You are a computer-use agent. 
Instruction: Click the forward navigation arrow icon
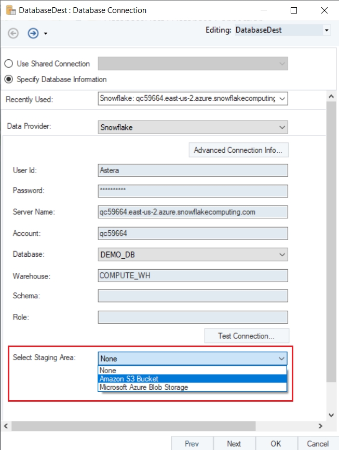33,33
